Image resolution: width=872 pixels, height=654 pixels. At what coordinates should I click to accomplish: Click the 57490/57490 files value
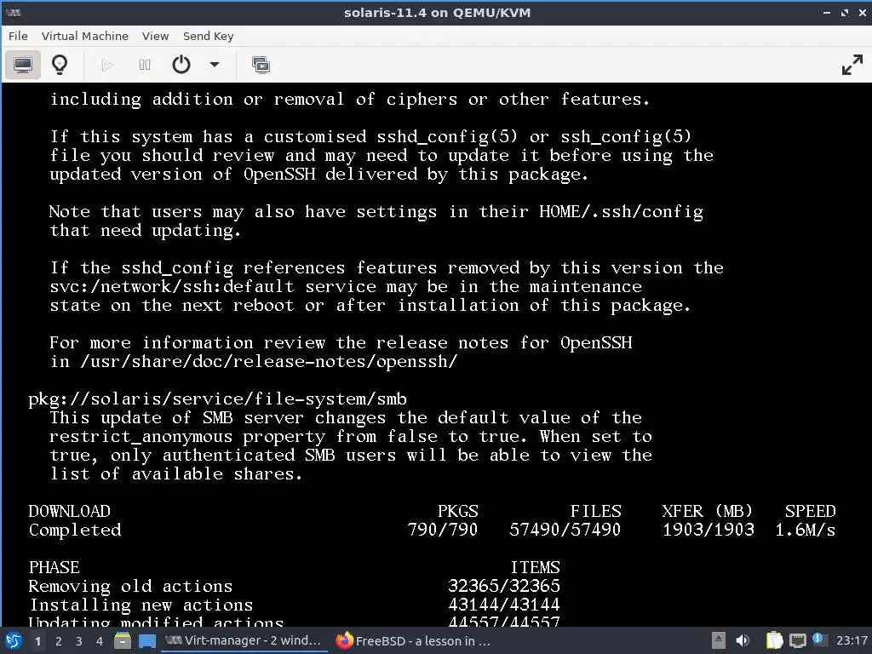(x=565, y=530)
